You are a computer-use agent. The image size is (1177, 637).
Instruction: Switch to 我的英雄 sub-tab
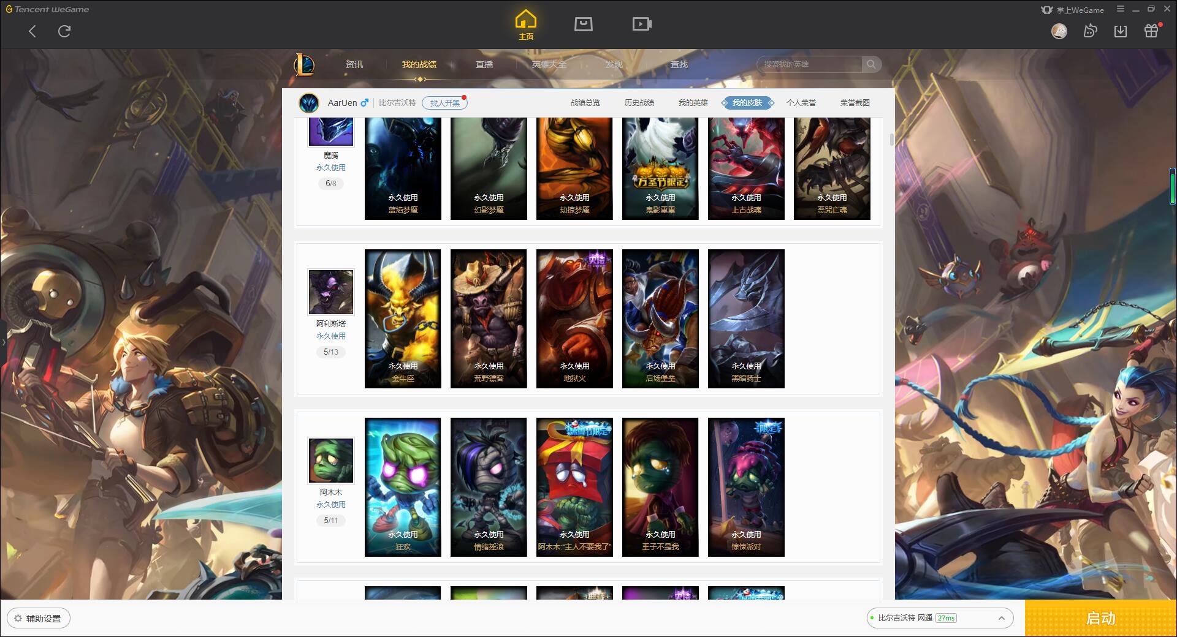point(693,103)
